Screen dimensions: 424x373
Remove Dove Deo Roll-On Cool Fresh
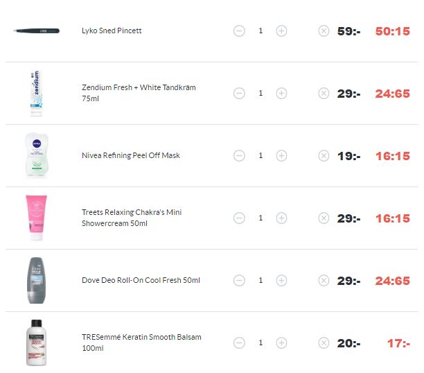324,280
